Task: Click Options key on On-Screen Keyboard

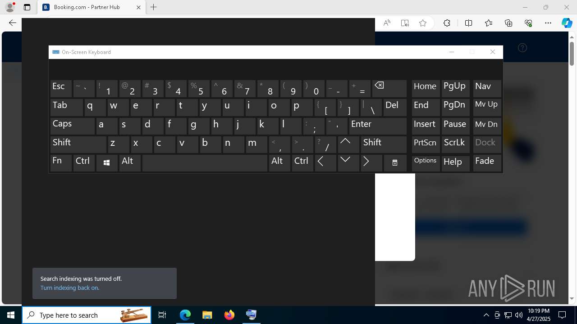Action: (426, 163)
